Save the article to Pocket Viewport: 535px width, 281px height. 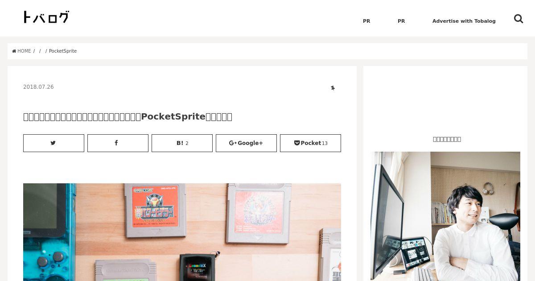[x=310, y=143]
